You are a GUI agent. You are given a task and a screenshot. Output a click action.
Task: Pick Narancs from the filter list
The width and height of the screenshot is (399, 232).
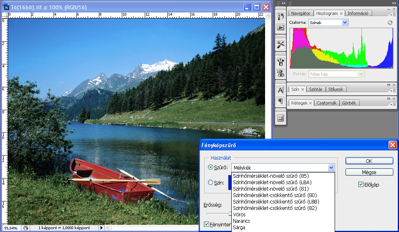[x=283, y=221]
